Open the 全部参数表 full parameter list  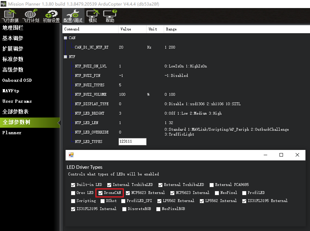pos(15,111)
